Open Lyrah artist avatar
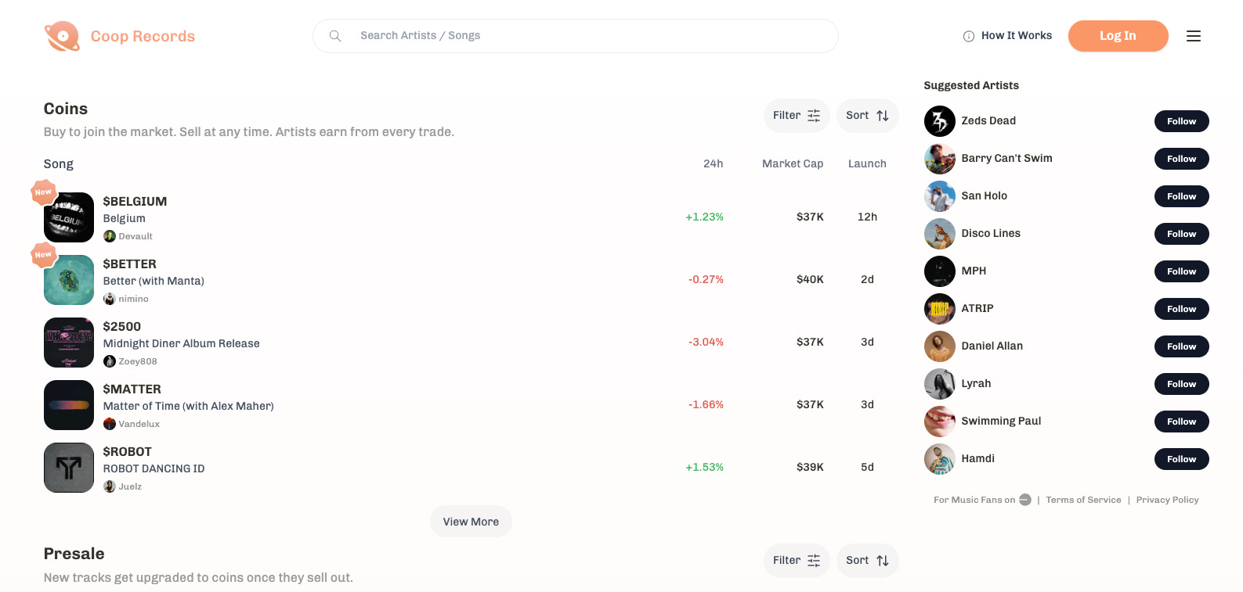This screenshot has width=1243, height=592. click(940, 384)
